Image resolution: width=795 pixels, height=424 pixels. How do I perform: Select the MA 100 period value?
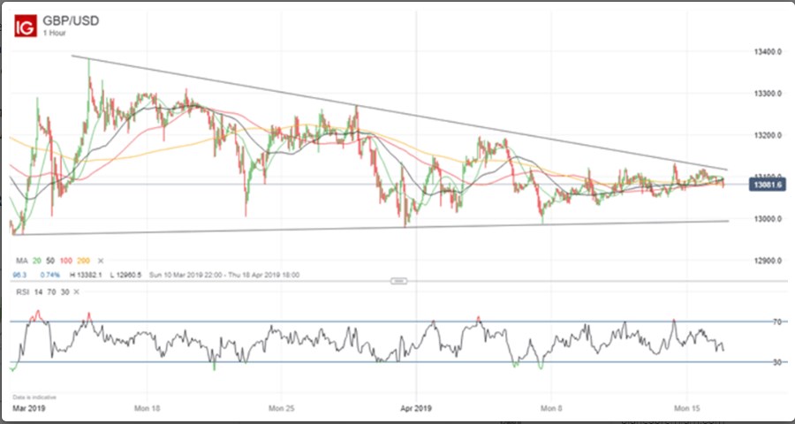pos(68,261)
